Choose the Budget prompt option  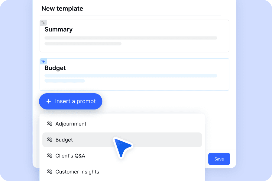122,140
